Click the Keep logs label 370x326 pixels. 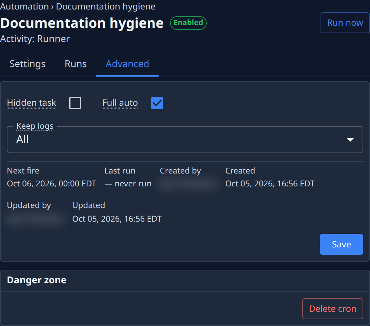[x=35, y=126]
